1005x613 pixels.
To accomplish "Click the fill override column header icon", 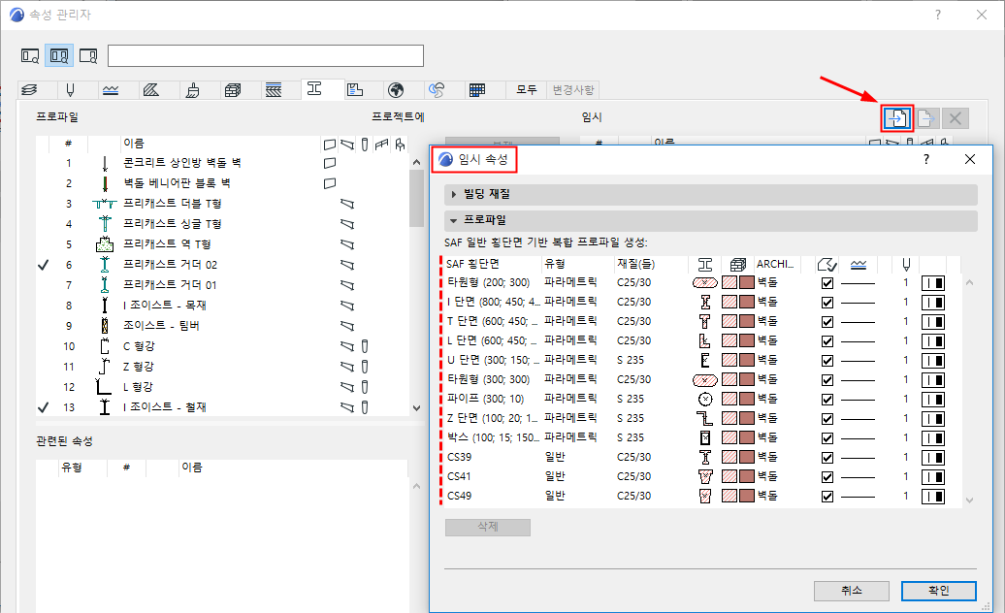I will click(x=827, y=264).
